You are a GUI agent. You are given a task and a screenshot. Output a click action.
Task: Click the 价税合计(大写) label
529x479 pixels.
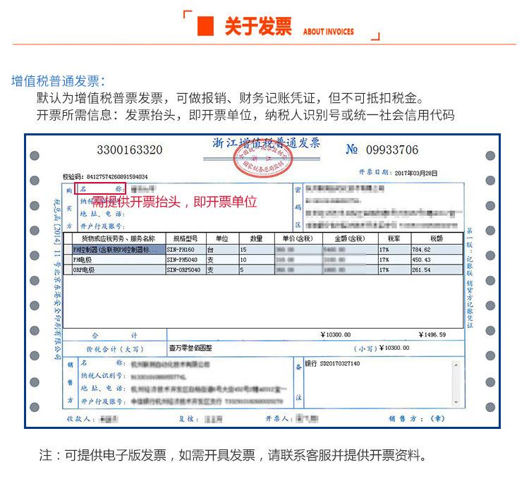[115, 349]
